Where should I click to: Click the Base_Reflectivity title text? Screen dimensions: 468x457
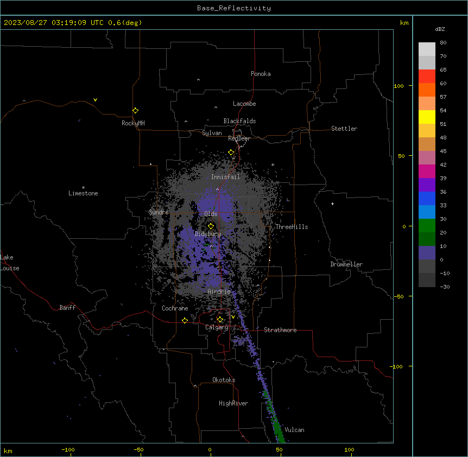pos(234,8)
